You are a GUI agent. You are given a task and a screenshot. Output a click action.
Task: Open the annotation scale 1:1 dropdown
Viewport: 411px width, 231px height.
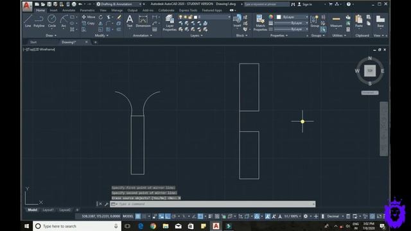click(293, 216)
